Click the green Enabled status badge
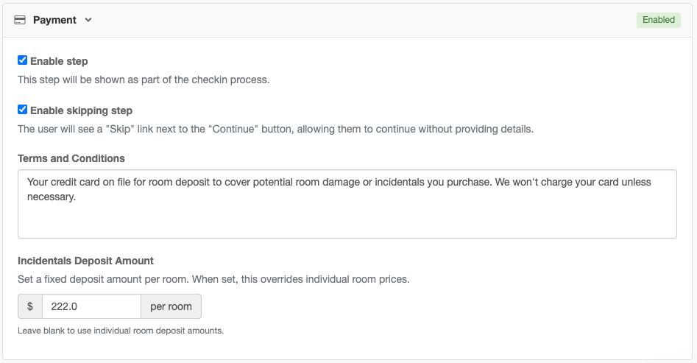697x363 pixels. 658,20
